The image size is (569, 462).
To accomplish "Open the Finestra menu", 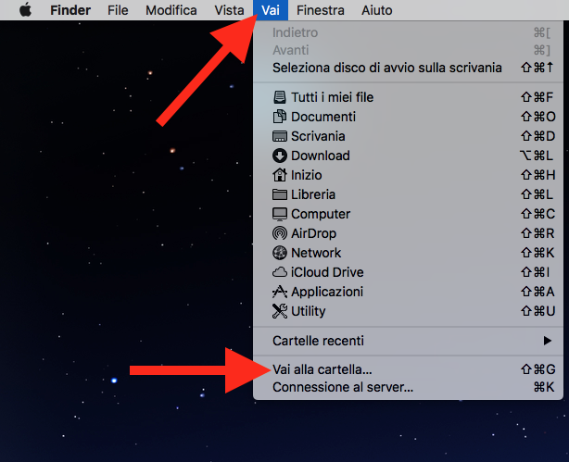I will tap(321, 10).
